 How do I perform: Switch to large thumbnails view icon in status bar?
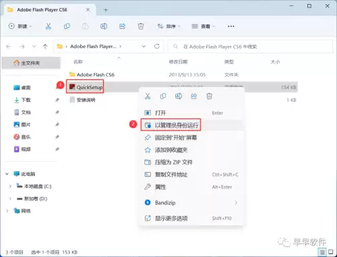[331, 252]
